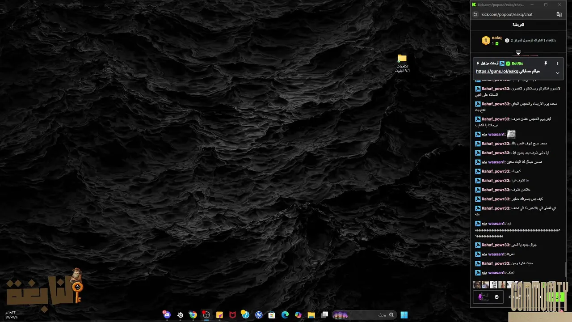This screenshot has height=322, width=572.
Task: Click the chat scrollbar thumb
Action: point(566,270)
